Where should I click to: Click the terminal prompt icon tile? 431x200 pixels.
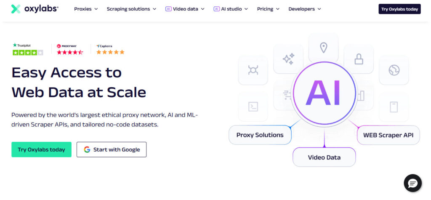click(x=253, y=107)
